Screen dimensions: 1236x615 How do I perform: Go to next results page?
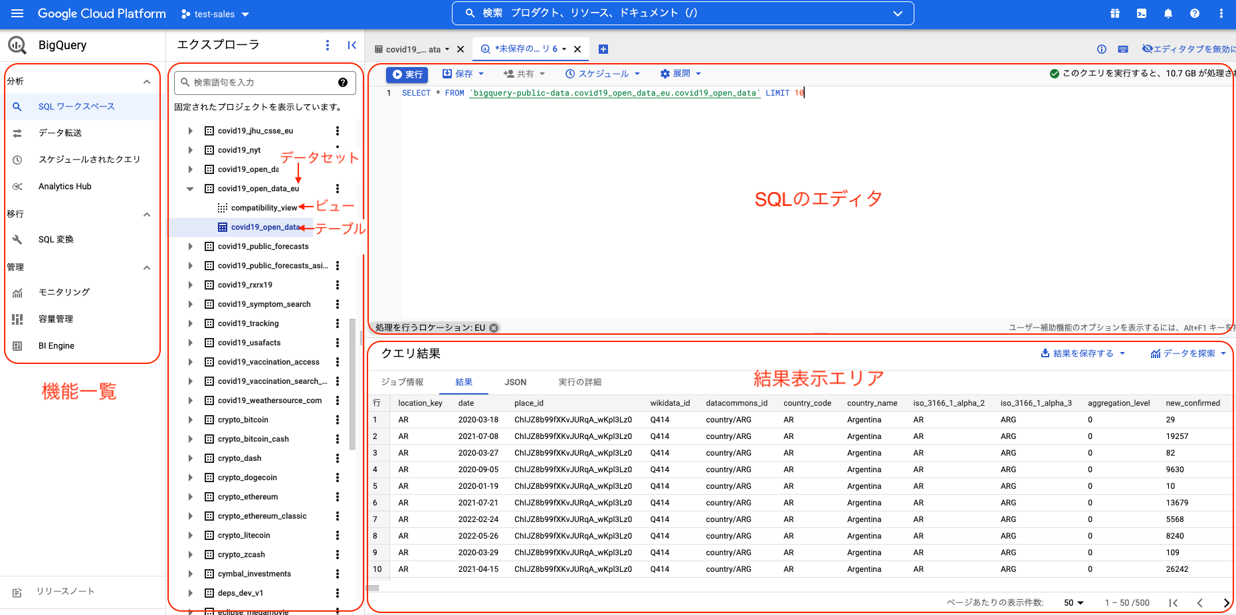[x=1226, y=603]
